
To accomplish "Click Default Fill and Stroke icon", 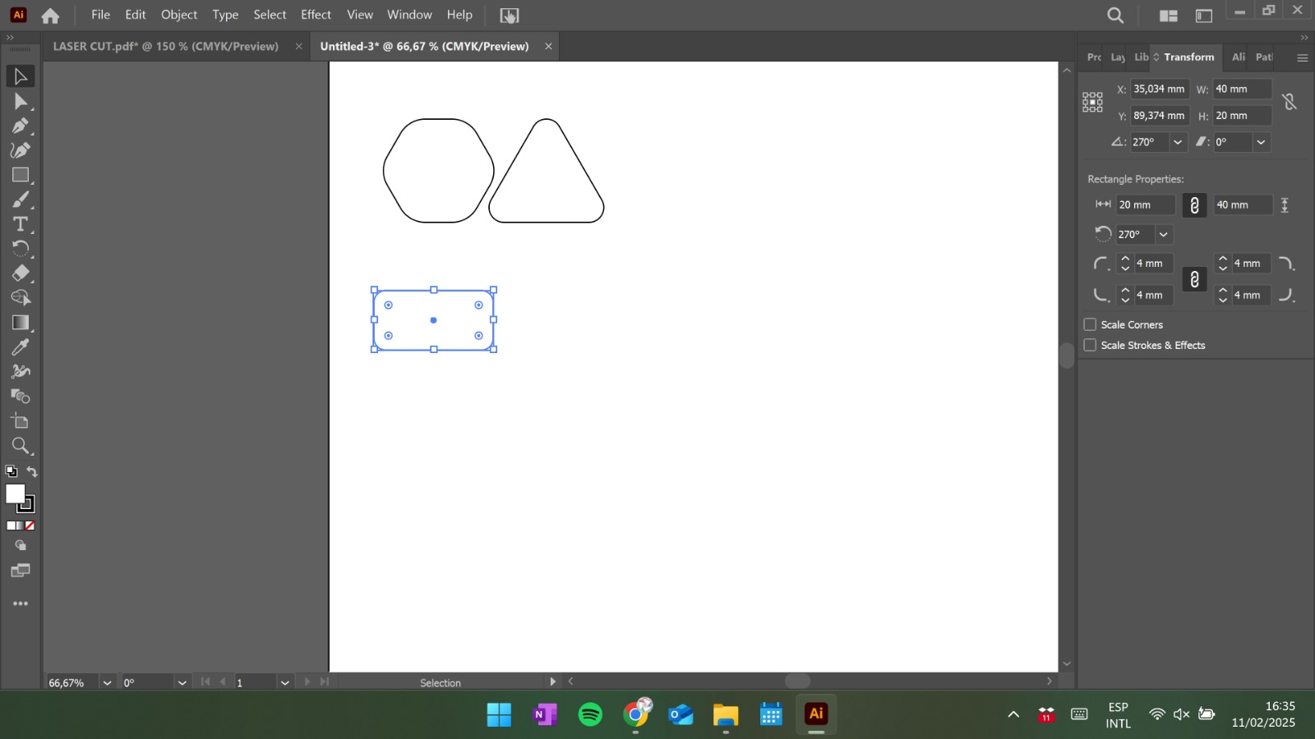I will tap(12, 471).
